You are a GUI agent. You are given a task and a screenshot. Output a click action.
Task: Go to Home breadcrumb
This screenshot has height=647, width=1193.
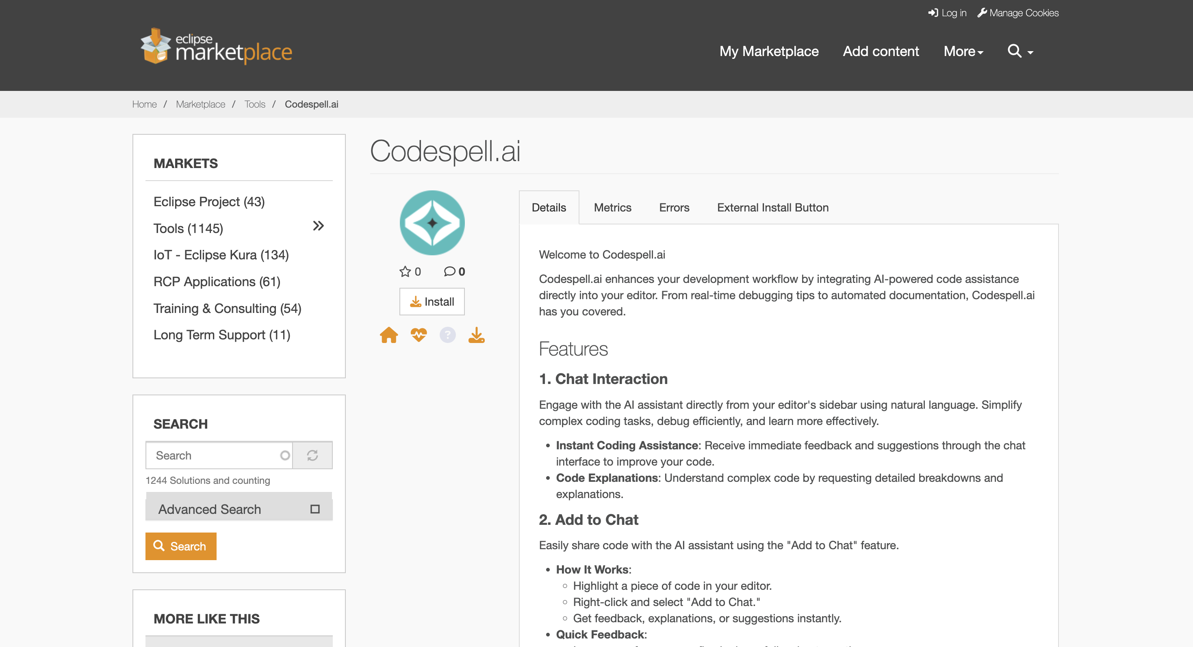pos(145,104)
